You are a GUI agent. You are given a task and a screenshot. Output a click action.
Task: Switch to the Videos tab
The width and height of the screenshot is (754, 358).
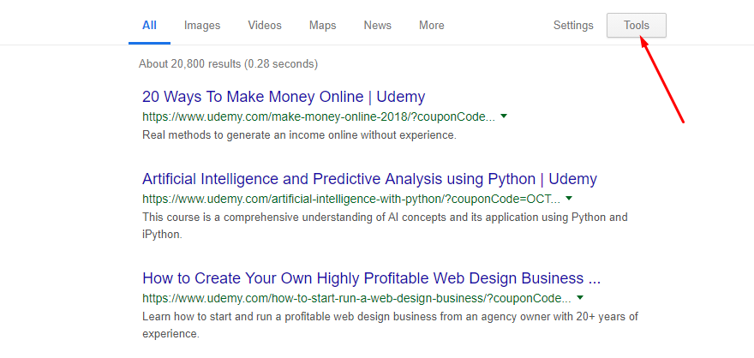point(265,26)
